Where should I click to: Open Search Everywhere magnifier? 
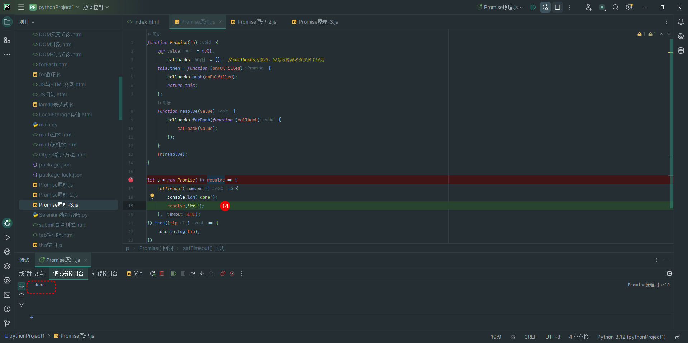pos(616,7)
